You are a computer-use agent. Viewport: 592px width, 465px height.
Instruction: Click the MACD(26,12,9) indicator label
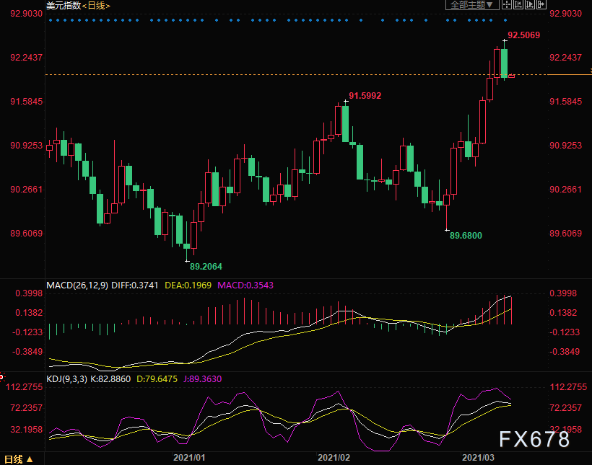click(x=77, y=285)
